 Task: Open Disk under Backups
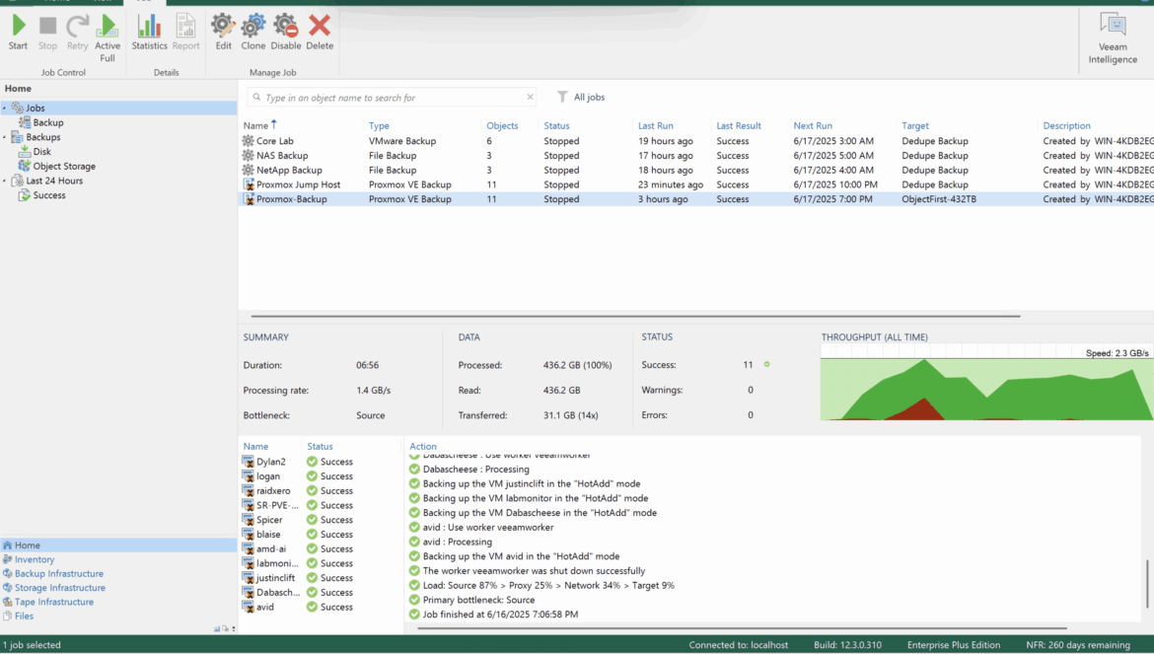click(42, 152)
